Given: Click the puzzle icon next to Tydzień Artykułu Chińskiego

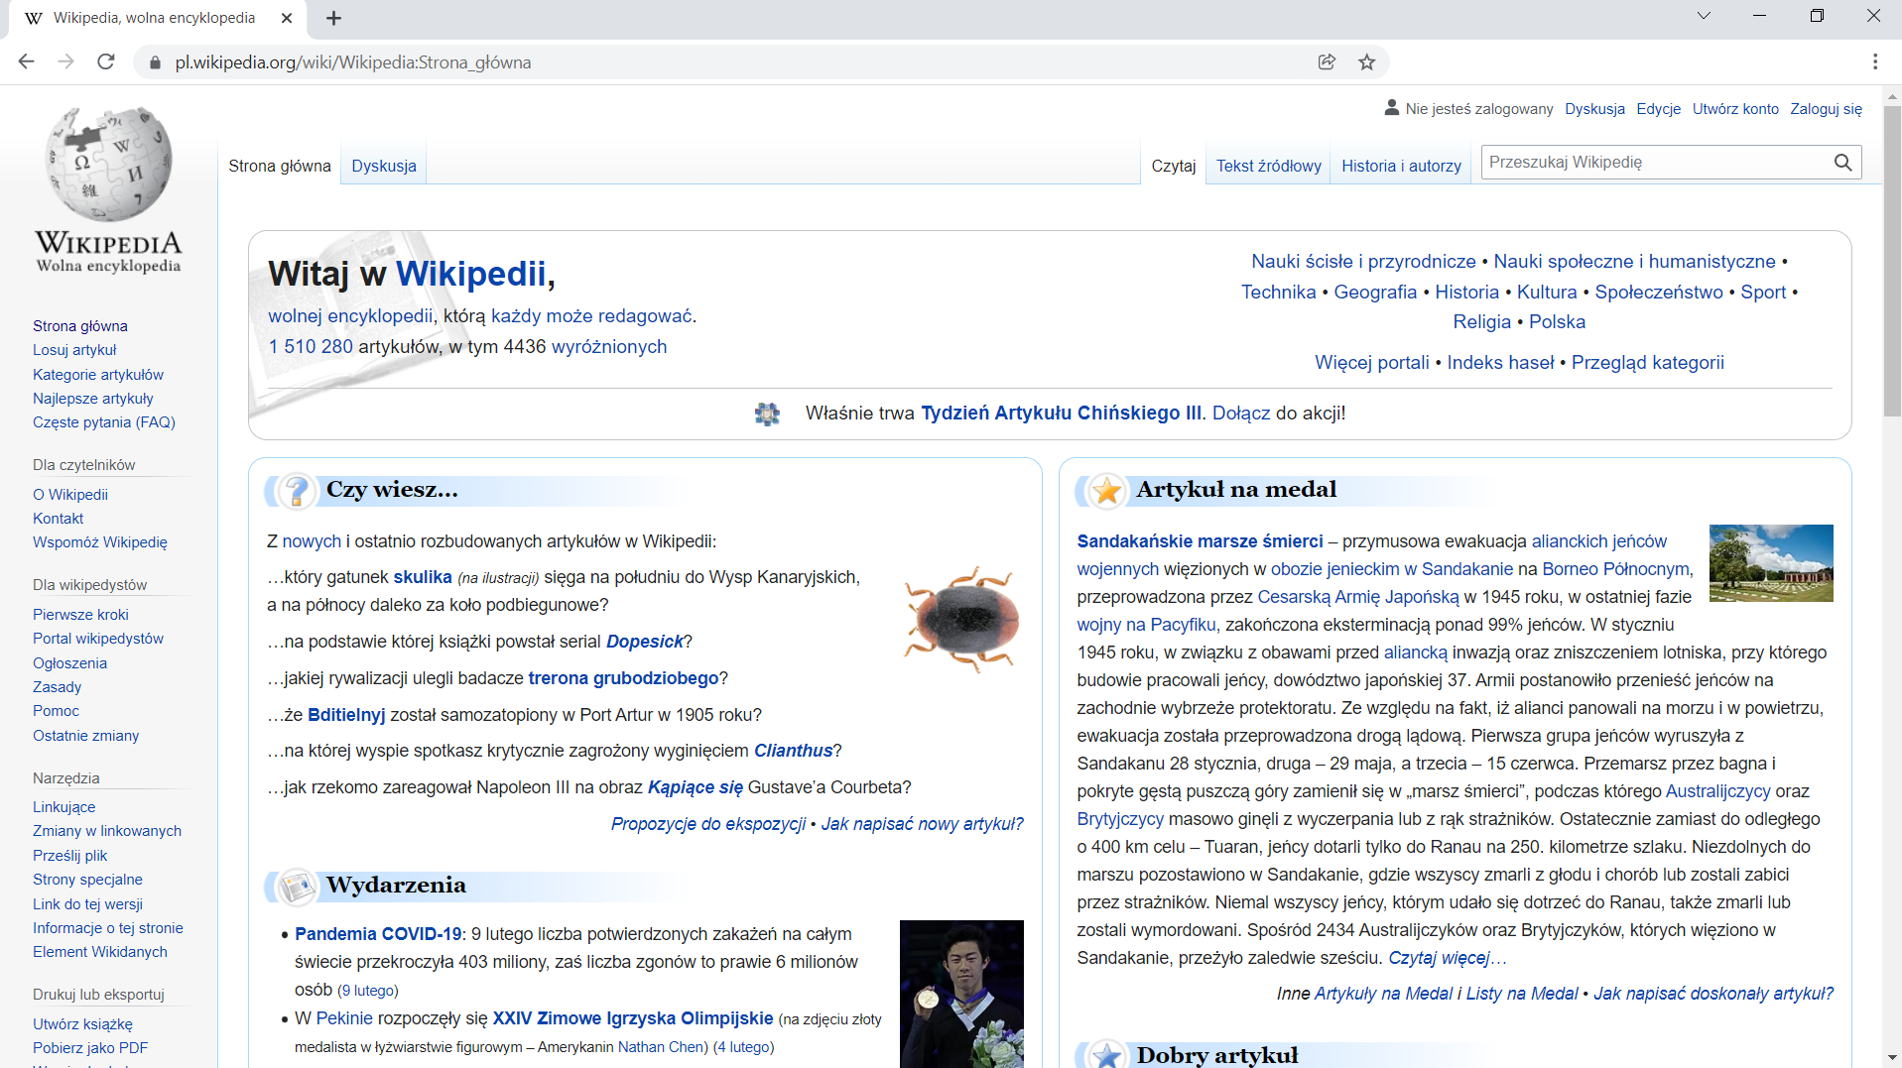Looking at the screenshot, I should 768,413.
